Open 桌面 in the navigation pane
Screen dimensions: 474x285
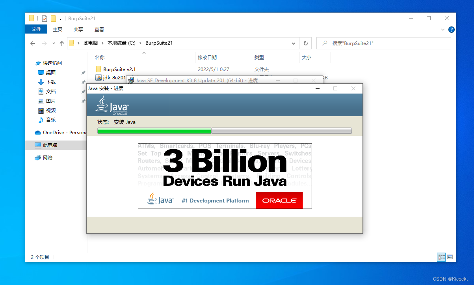pyautogui.click(x=51, y=73)
